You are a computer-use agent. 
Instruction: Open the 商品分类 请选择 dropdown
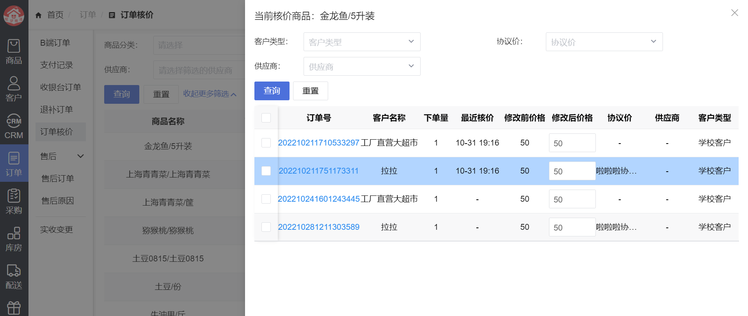[199, 45]
